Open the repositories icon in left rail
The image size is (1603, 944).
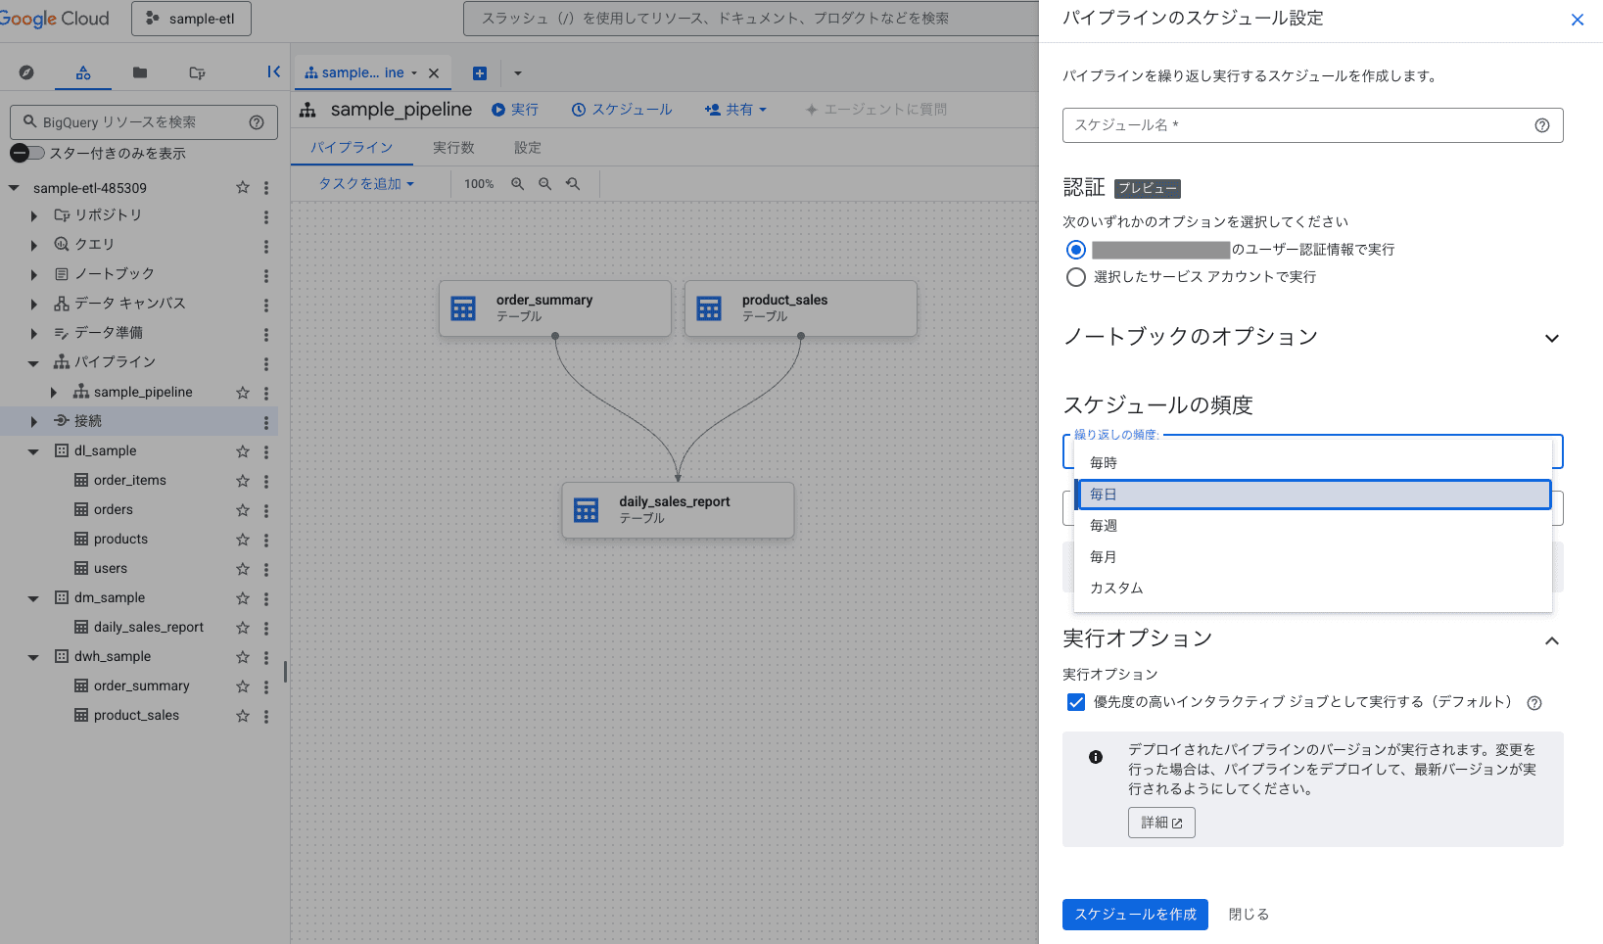(196, 71)
